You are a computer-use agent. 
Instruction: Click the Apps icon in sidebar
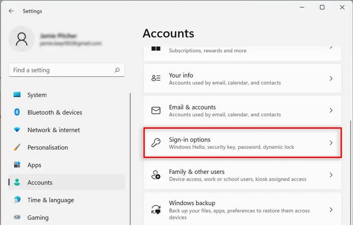[17, 165]
